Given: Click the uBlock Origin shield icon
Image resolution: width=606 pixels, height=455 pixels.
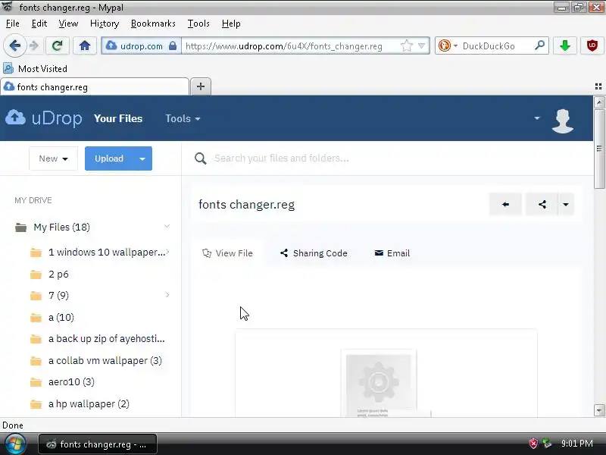Looking at the screenshot, I should (592, 46).
